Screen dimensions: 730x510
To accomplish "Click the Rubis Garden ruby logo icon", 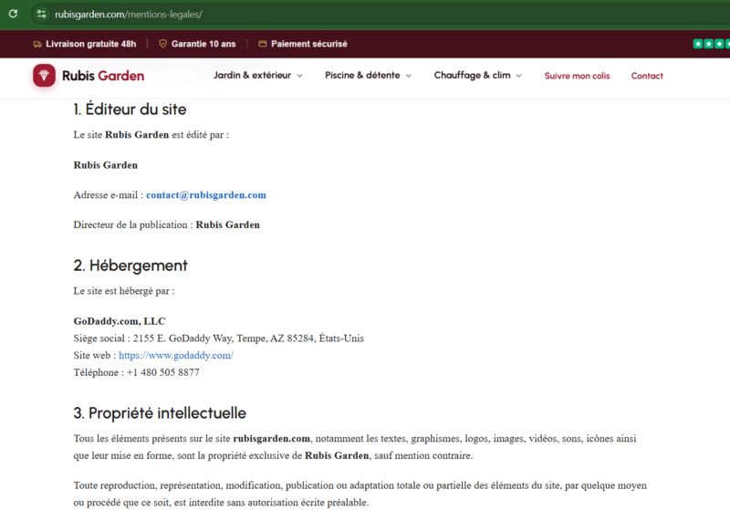I will [x=44, y=76].
